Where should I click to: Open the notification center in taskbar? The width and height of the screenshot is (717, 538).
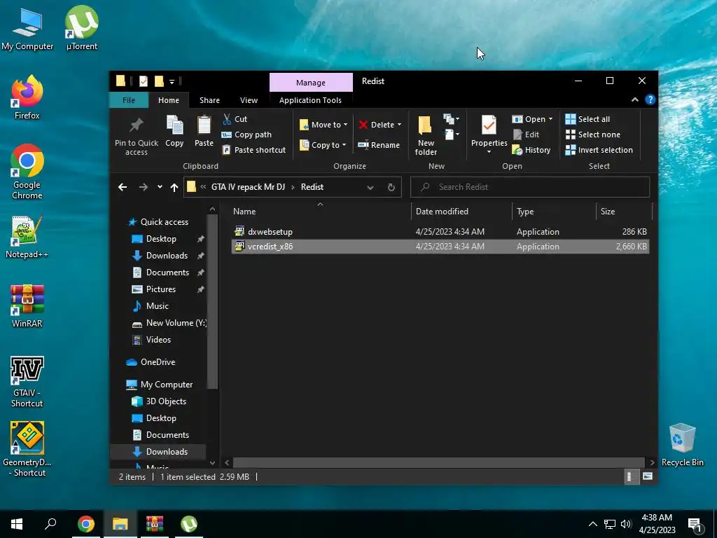pyautogui.click(x=695, y=525)
